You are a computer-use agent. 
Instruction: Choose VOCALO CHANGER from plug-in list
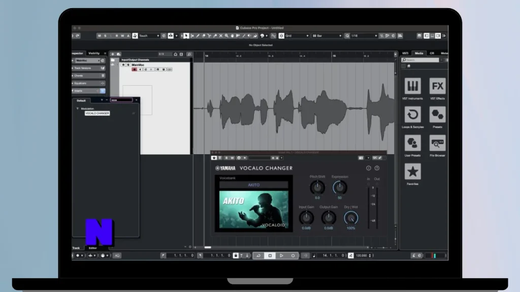(97, 113)
